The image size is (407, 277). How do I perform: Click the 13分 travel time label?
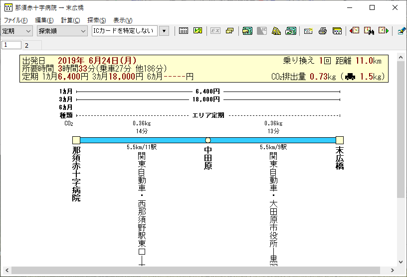click(273, 131)
